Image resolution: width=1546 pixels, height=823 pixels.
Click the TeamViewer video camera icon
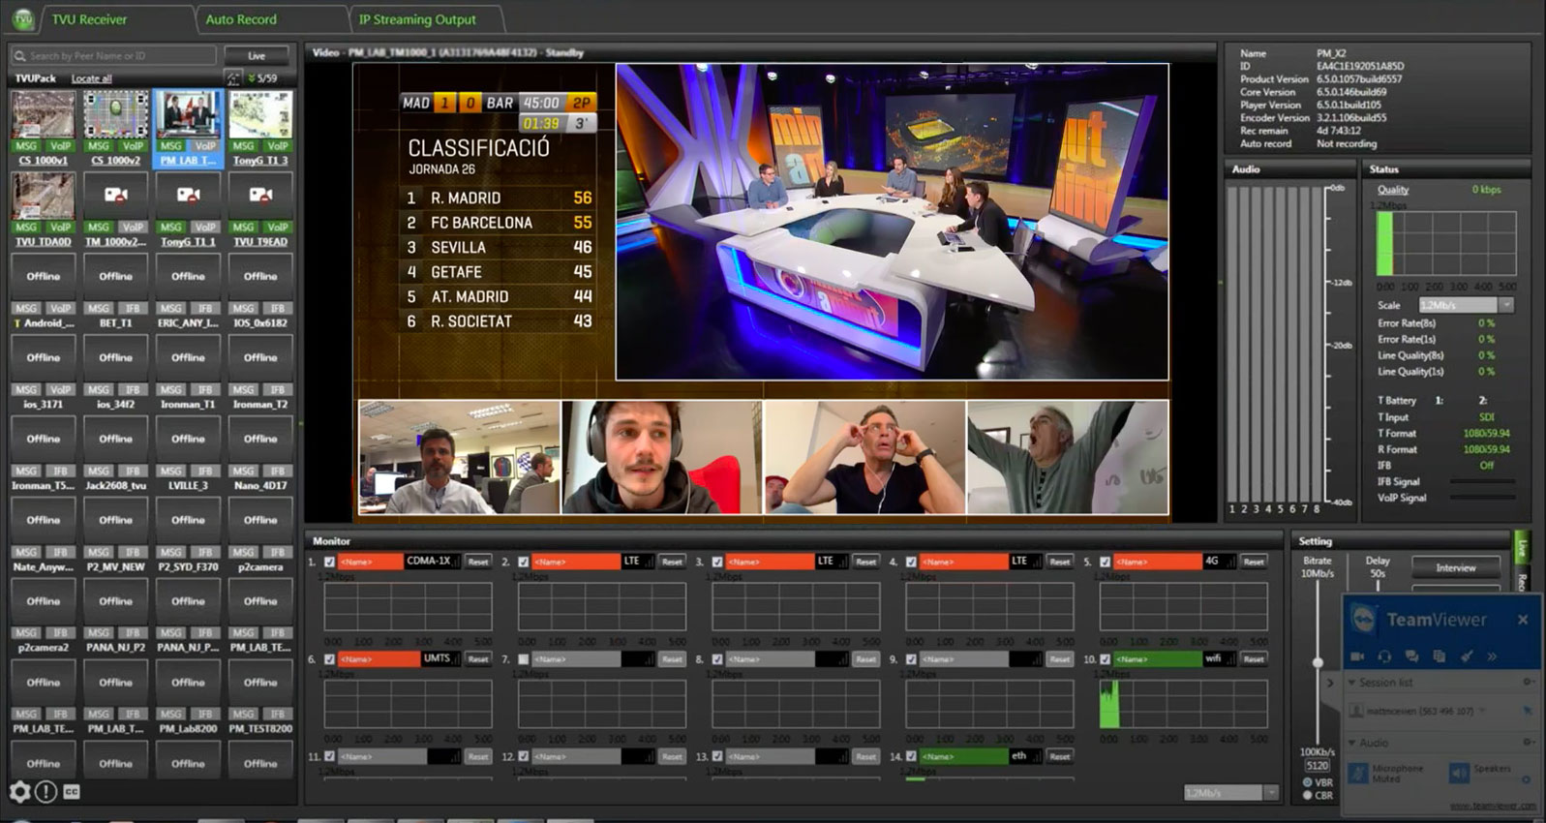1357,656
